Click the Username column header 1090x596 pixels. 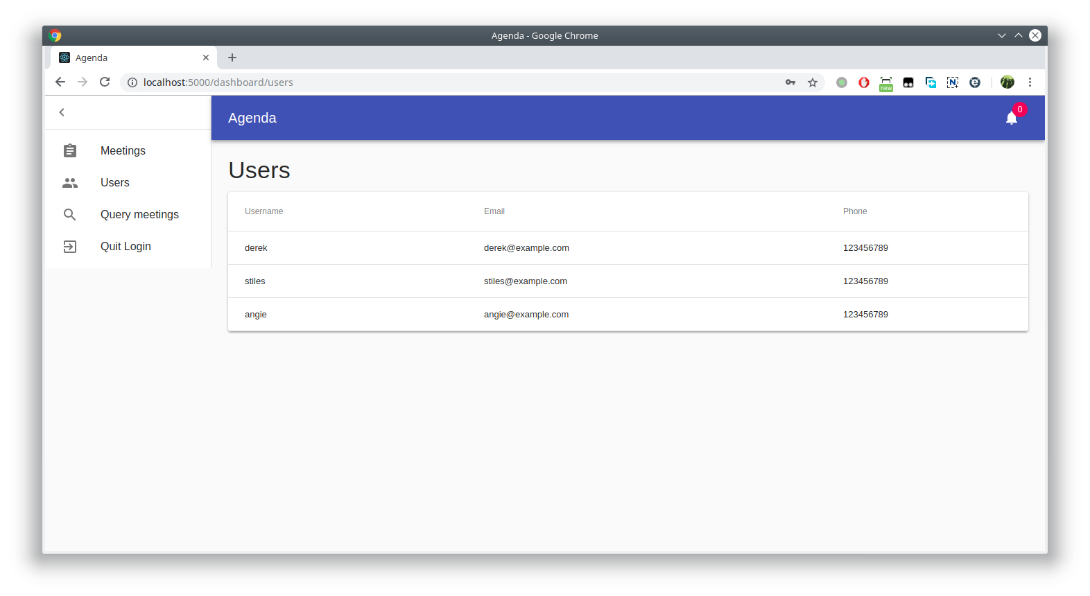tap(263, 211)
